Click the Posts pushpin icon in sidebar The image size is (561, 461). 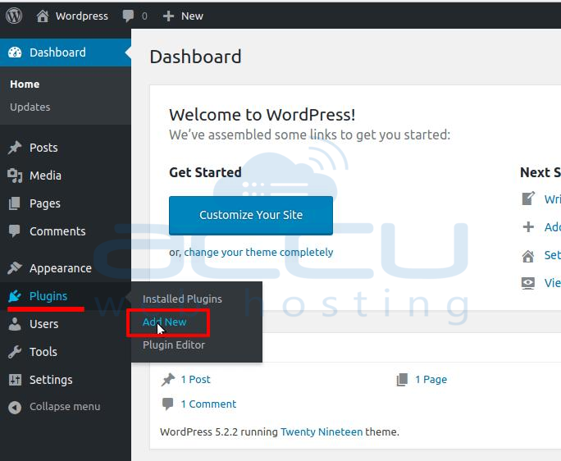click(15, 148)
